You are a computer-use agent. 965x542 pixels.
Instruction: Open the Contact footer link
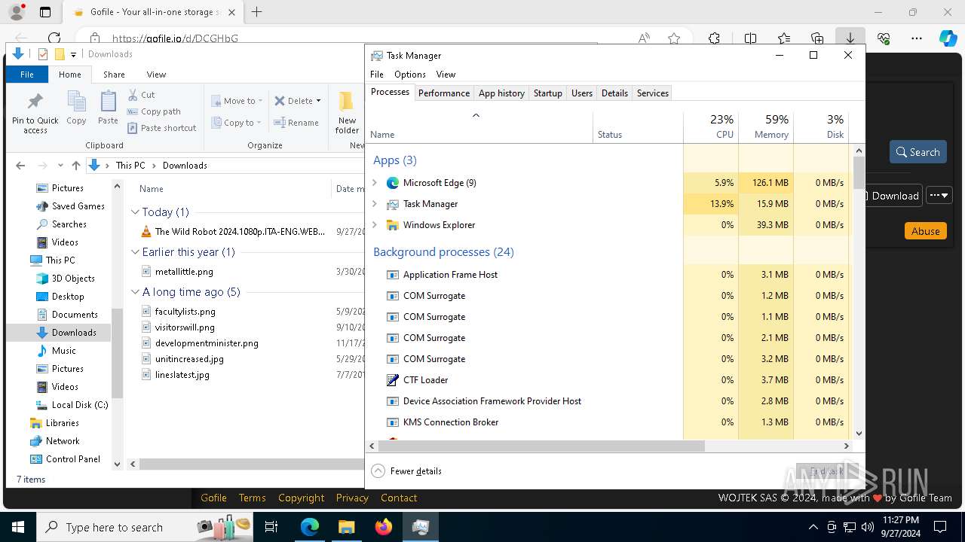[399, 498]
